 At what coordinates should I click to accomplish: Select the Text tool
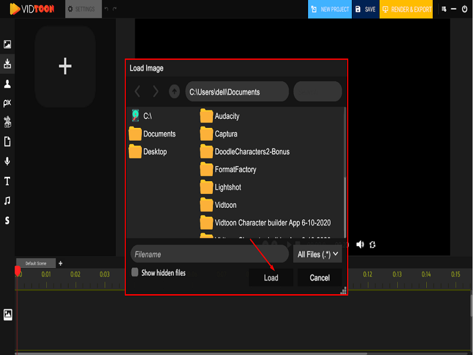[x=7, y=181]
